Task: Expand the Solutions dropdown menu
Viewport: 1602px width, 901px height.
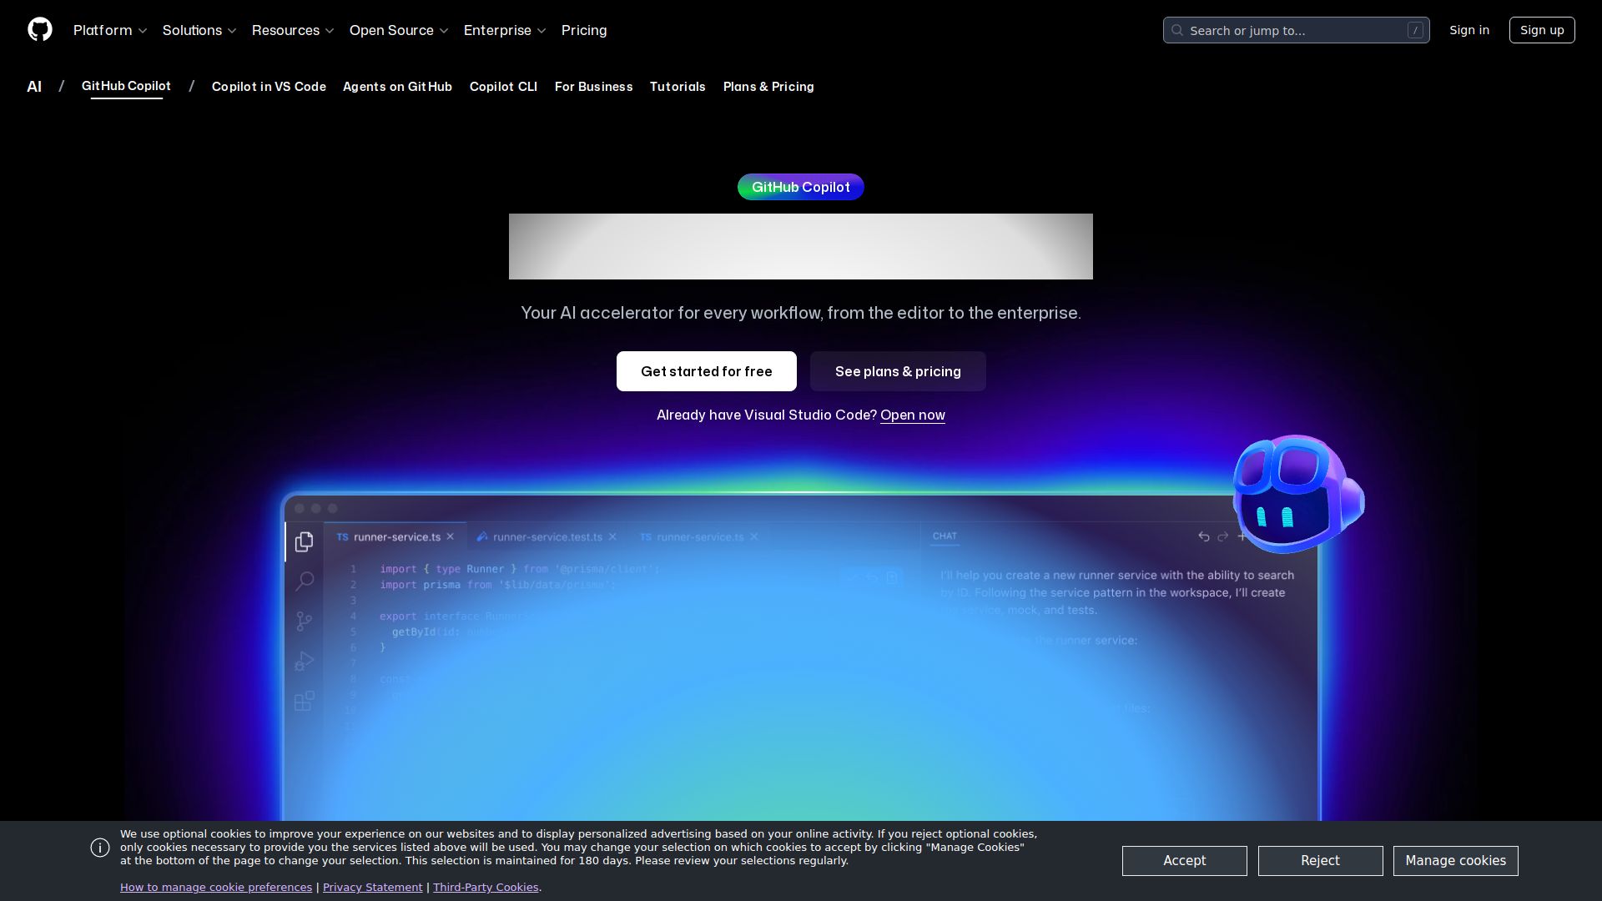Action: pos(199,30)
